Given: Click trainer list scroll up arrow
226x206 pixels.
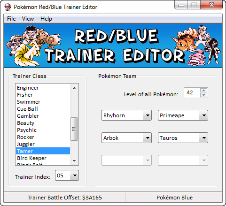Looking at the screenshot, I should click(x=74, y=88).
